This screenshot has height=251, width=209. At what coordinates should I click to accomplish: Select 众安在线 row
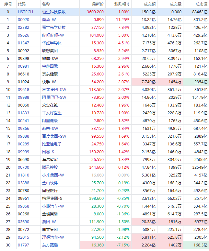point(104,105)
